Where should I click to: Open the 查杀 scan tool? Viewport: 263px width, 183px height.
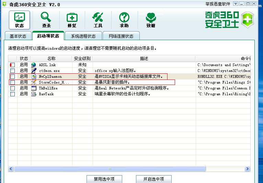click(x=46, y=20)
